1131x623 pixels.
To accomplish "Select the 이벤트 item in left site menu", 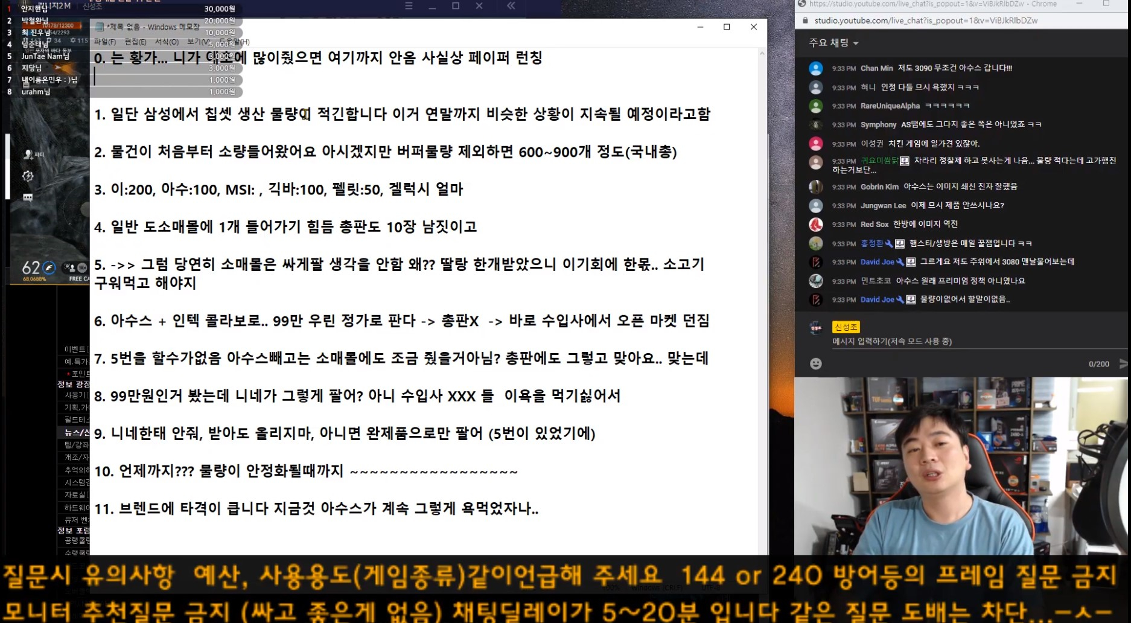I will tap(77, 349).
